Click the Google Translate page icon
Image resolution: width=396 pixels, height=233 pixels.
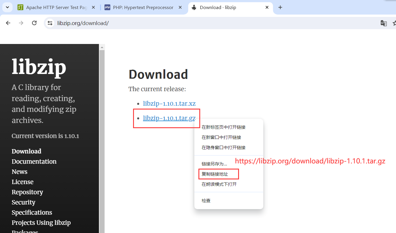[x=384, y=23]
